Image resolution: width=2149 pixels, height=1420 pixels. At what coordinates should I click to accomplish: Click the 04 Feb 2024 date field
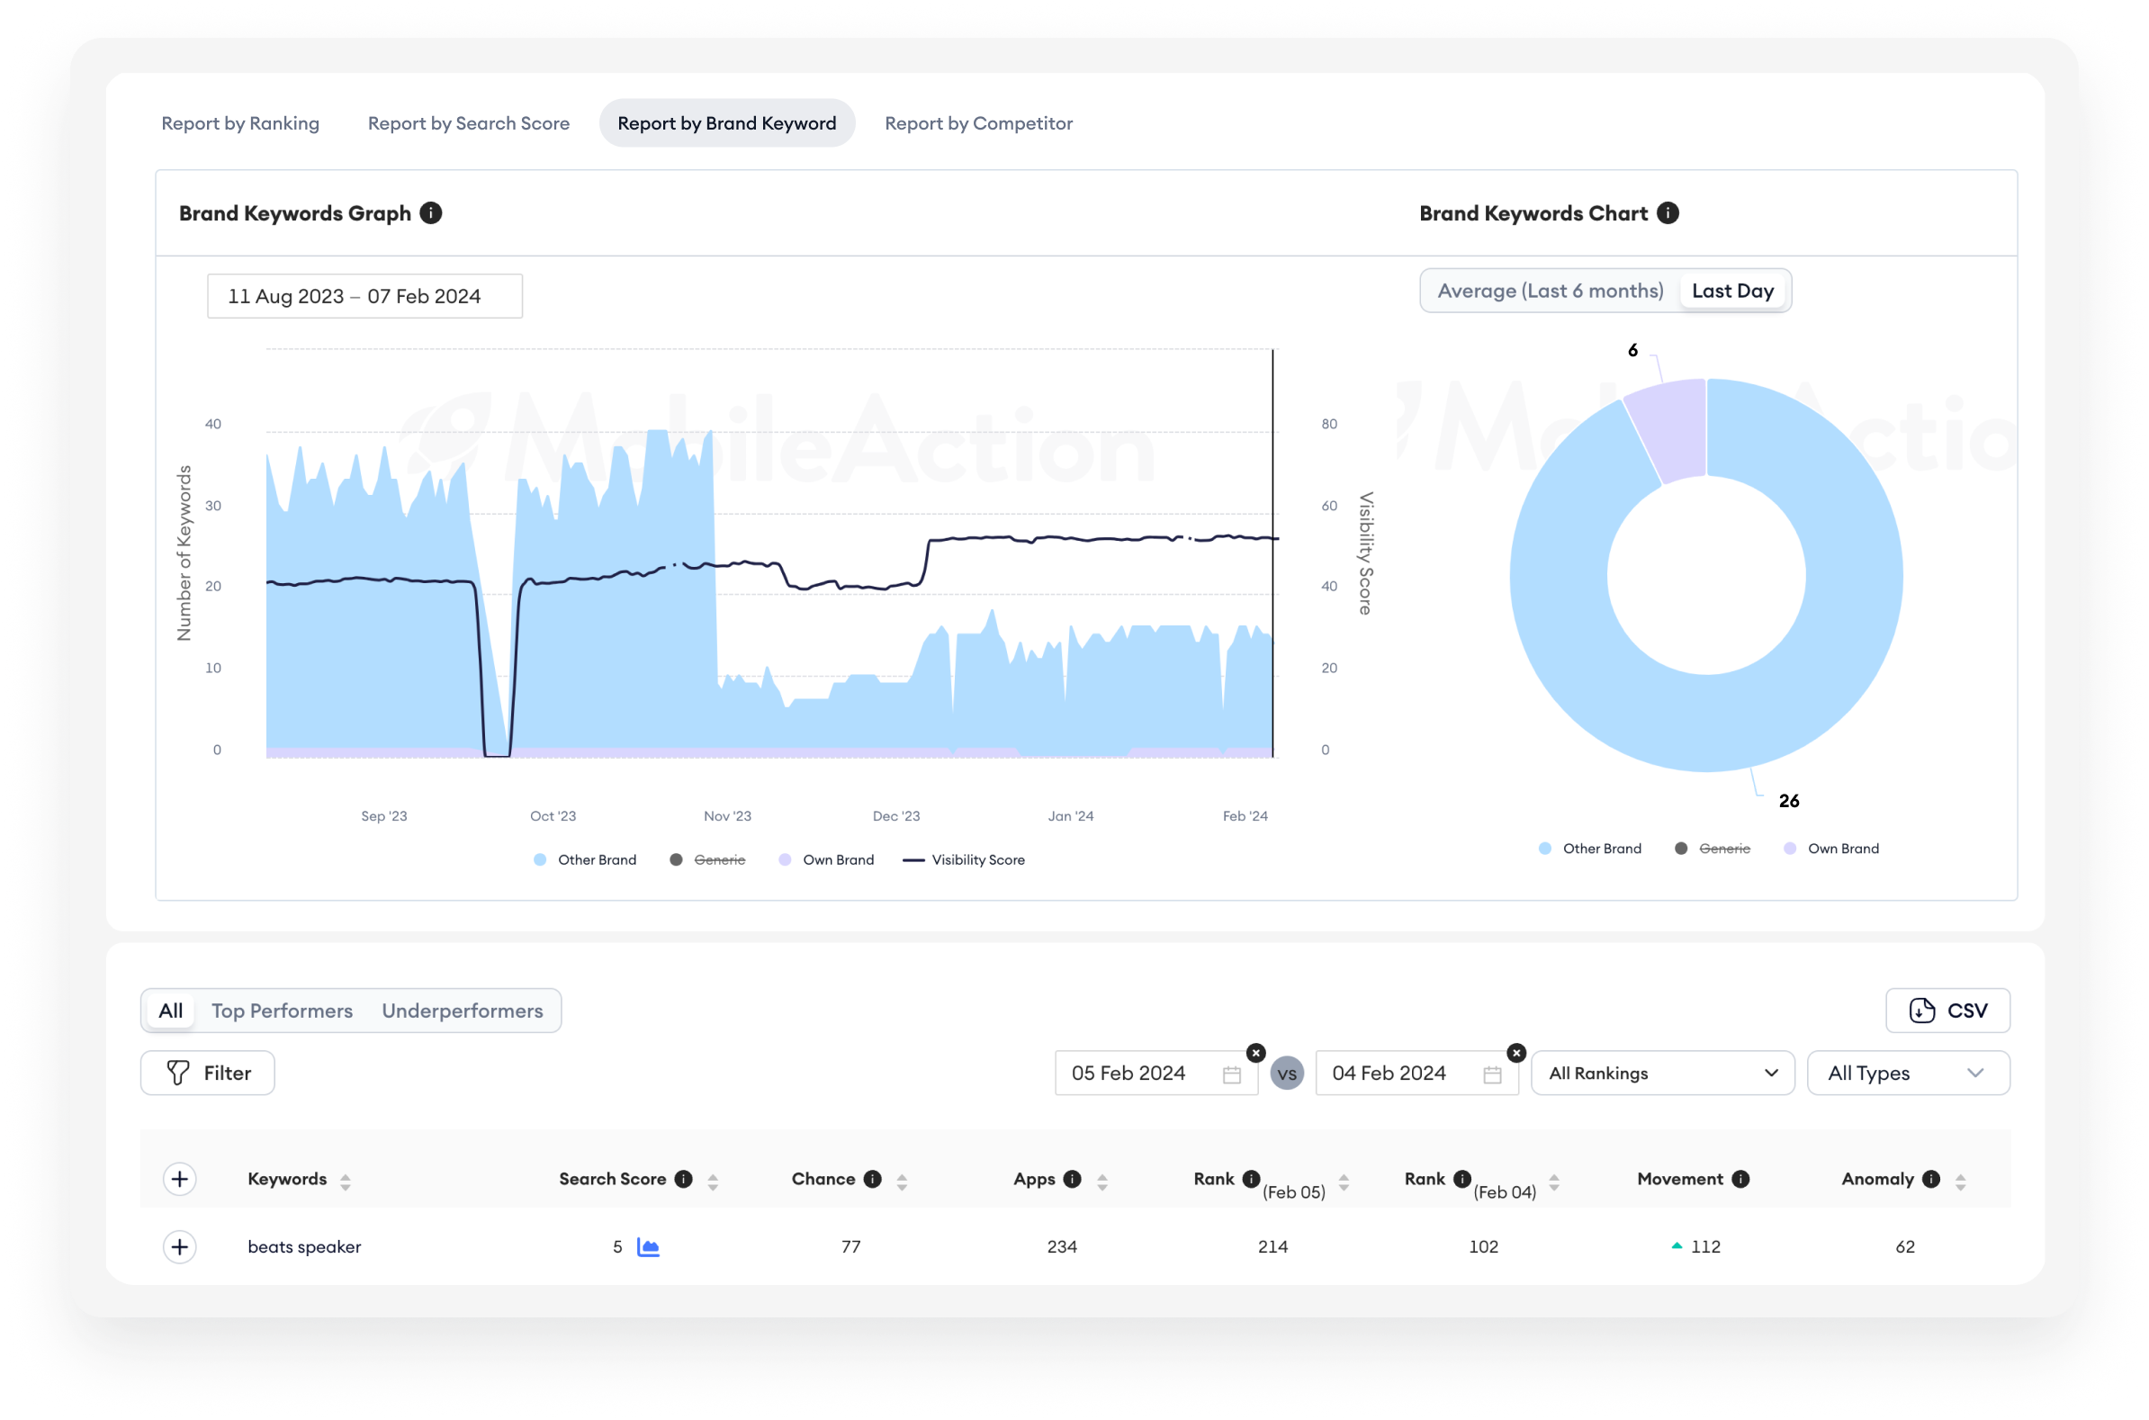(x=1417, y=1074)
